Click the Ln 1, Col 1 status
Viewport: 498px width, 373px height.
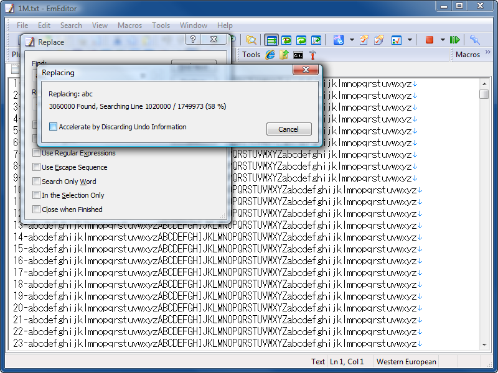click(x=347, y=362)
